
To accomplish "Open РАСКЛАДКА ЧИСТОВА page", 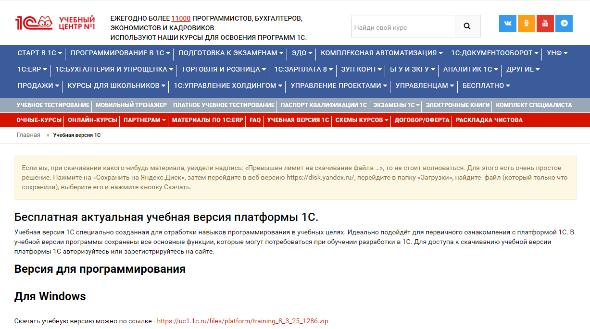I will [489, 120].
